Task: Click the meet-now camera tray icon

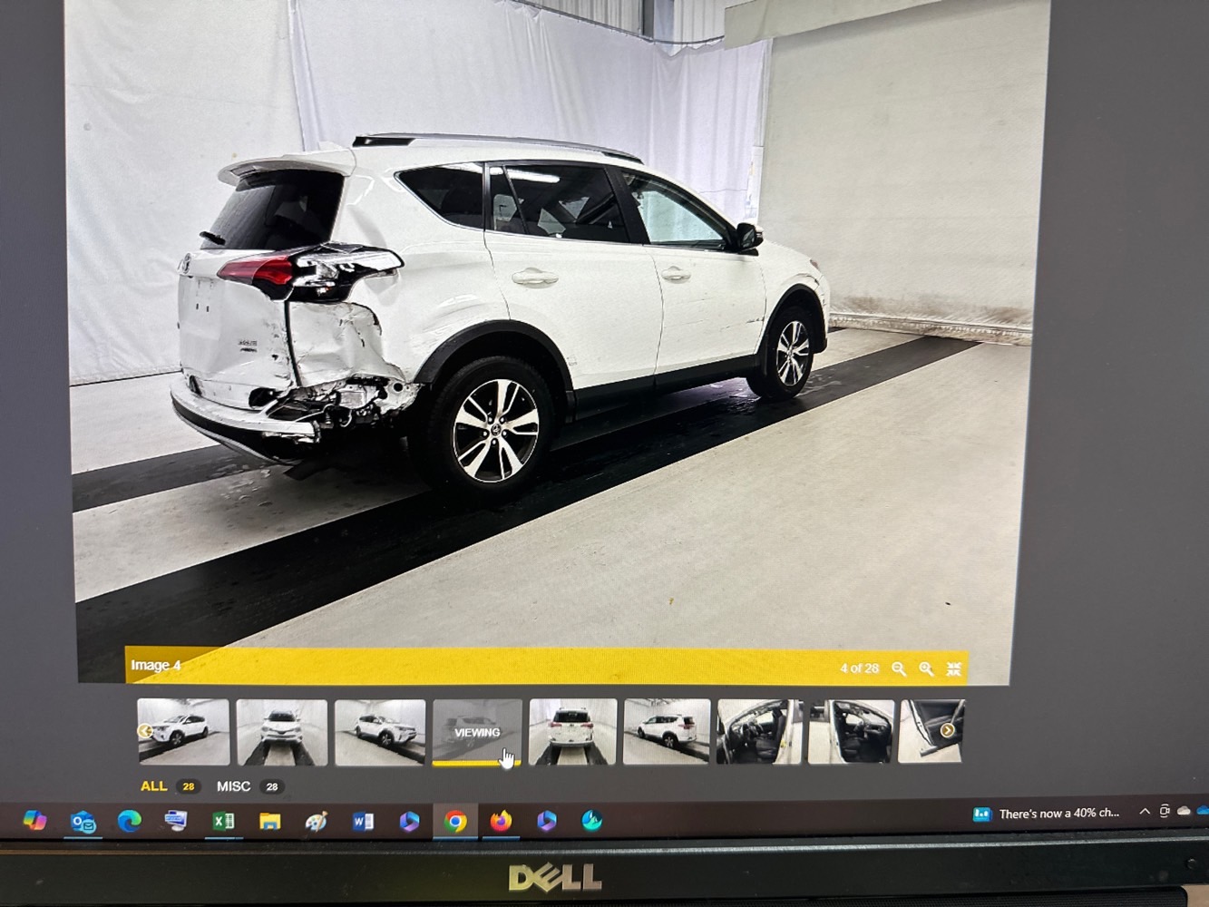Action: point(1165,811)
